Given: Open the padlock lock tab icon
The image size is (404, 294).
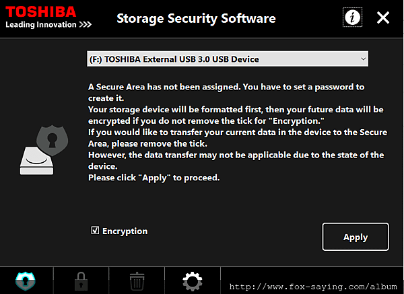Looking at the screenshot, I should point(81,281).
